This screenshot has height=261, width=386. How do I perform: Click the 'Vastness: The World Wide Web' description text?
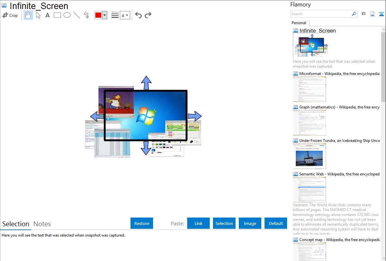(x=336, y=219)
